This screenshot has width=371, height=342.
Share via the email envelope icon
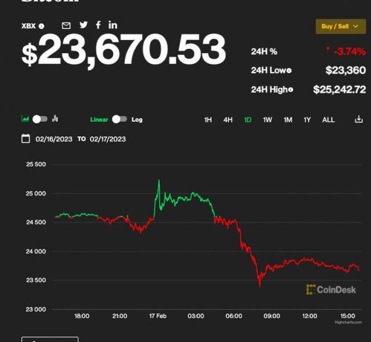pos(66,25)
